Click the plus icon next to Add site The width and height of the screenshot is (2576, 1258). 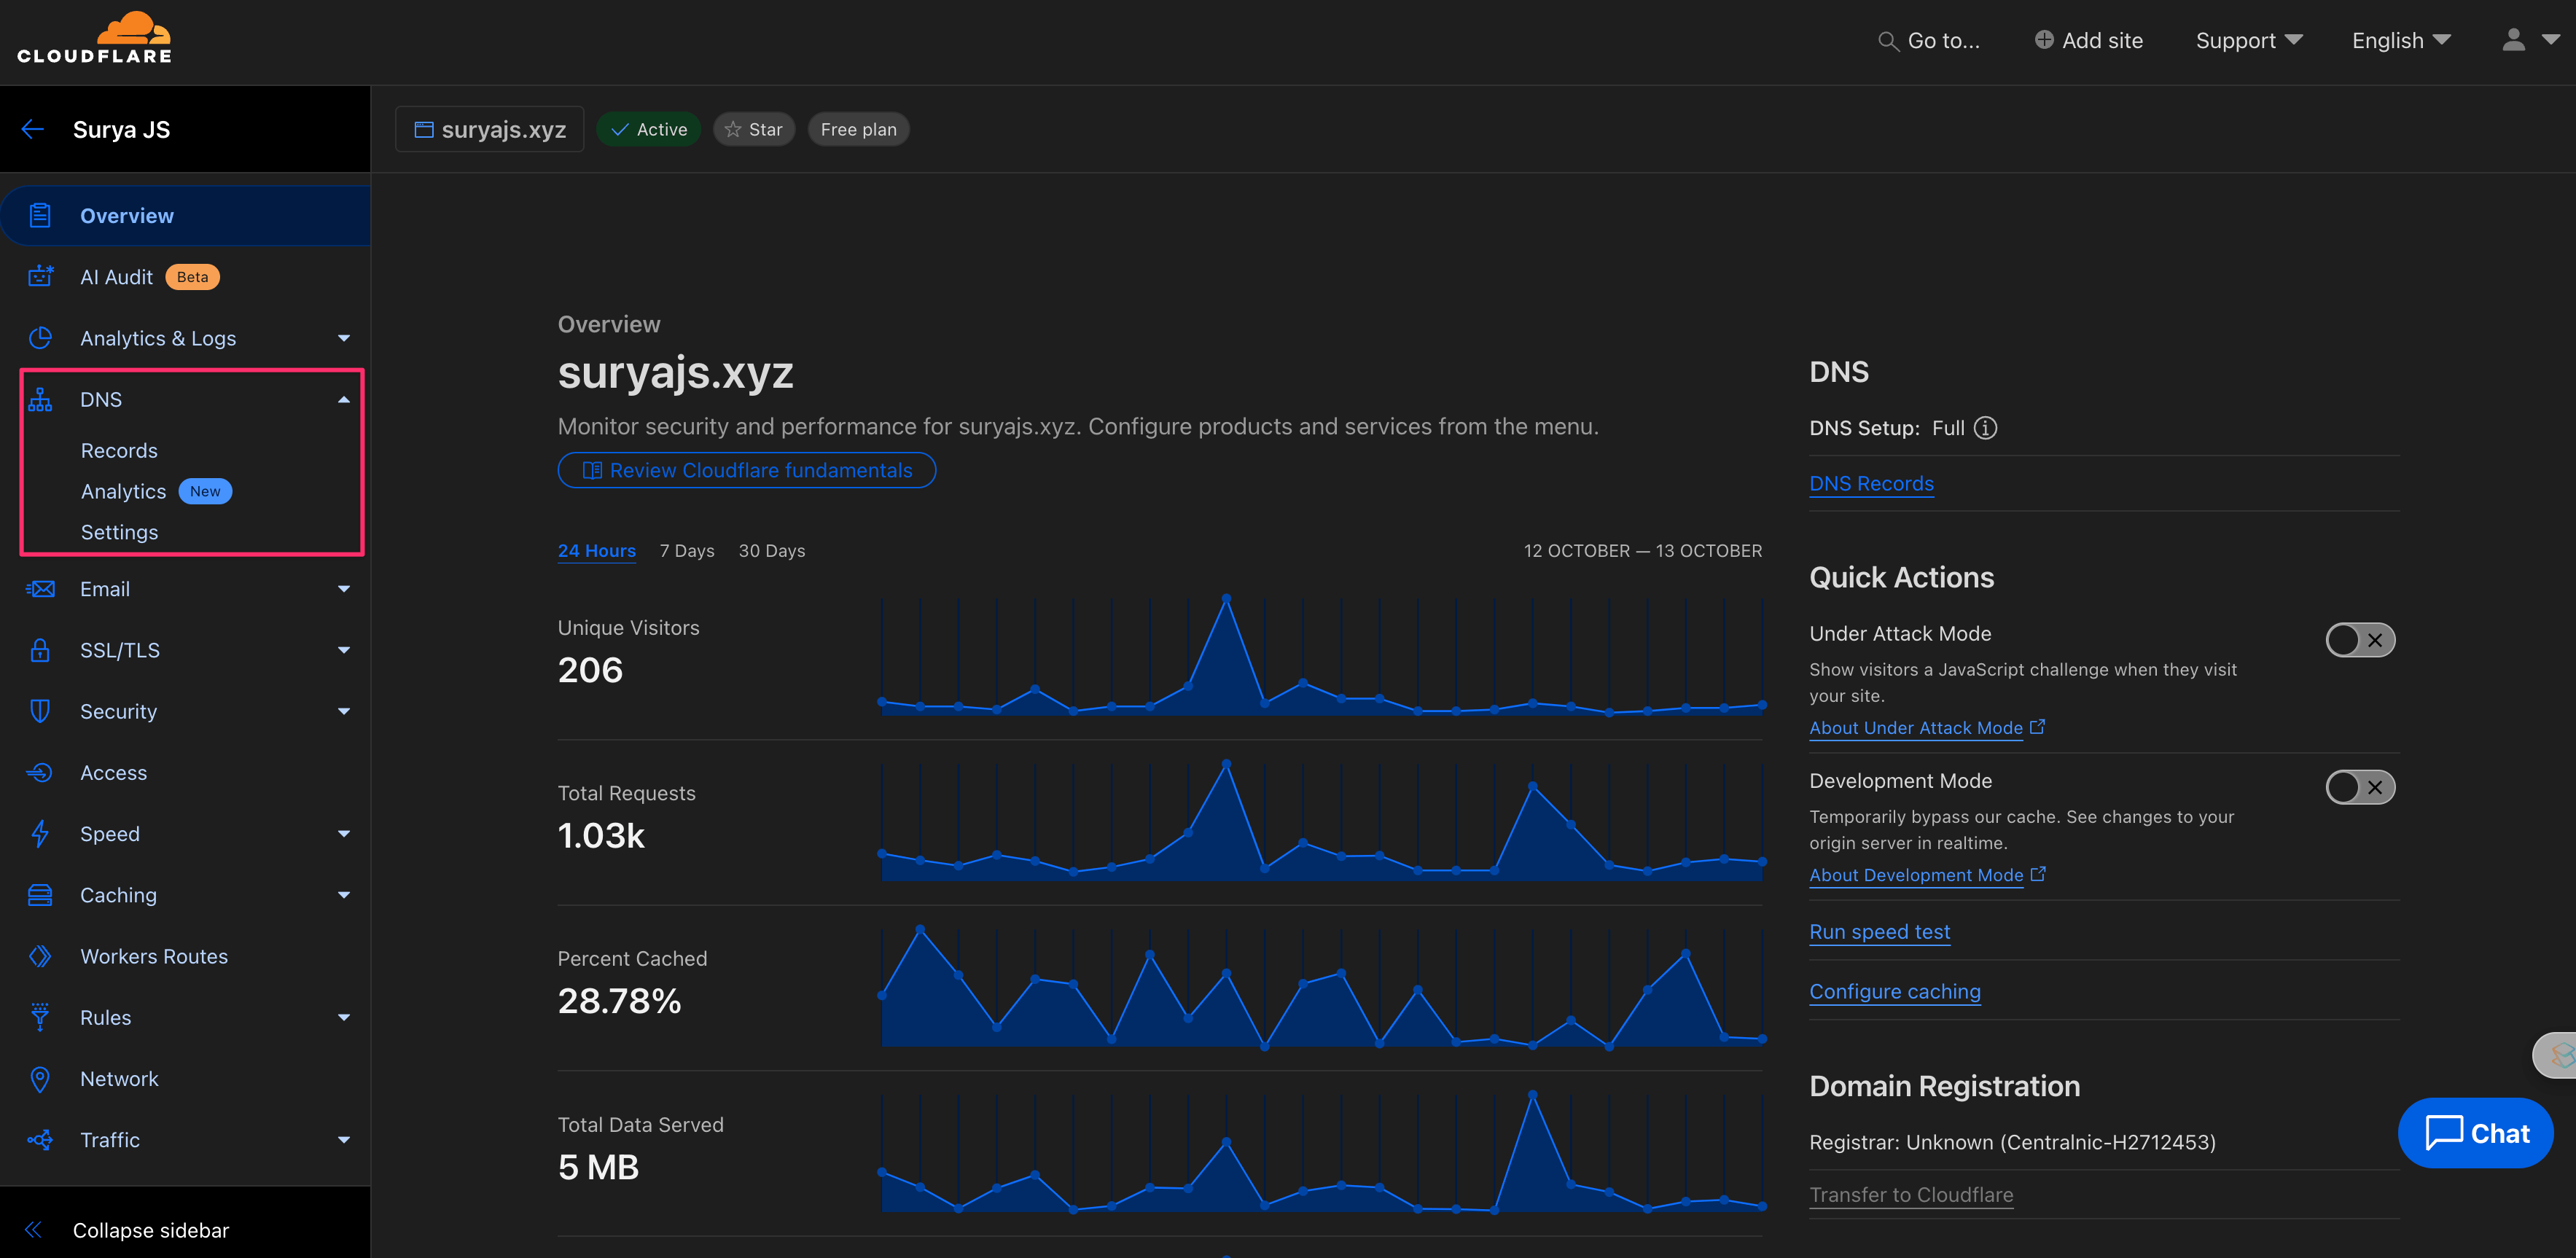click(2044, 40)
